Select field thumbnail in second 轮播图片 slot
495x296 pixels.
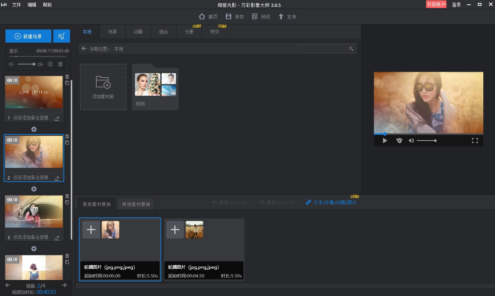(x=194, y=230)
